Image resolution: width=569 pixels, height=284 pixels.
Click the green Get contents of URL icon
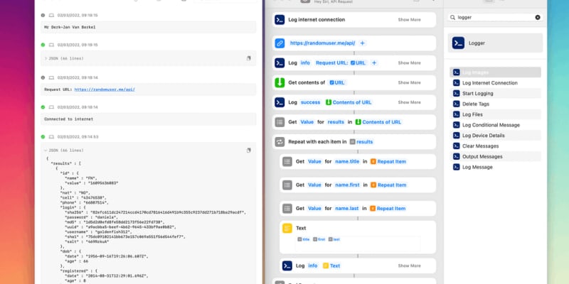[280, 82]
